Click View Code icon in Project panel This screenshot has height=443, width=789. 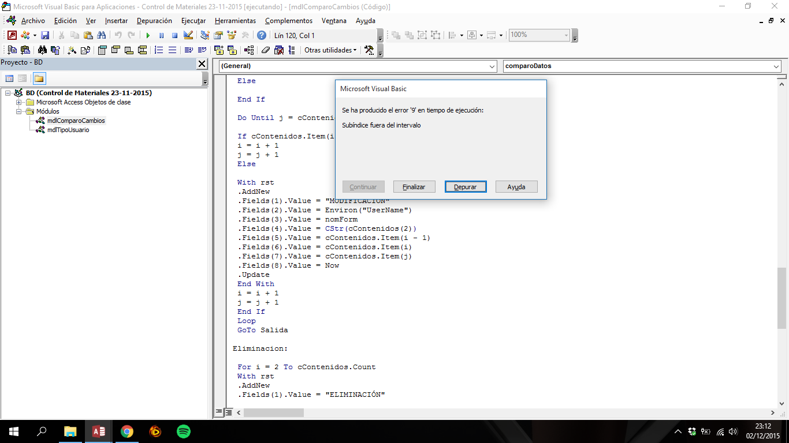point(10,78)
